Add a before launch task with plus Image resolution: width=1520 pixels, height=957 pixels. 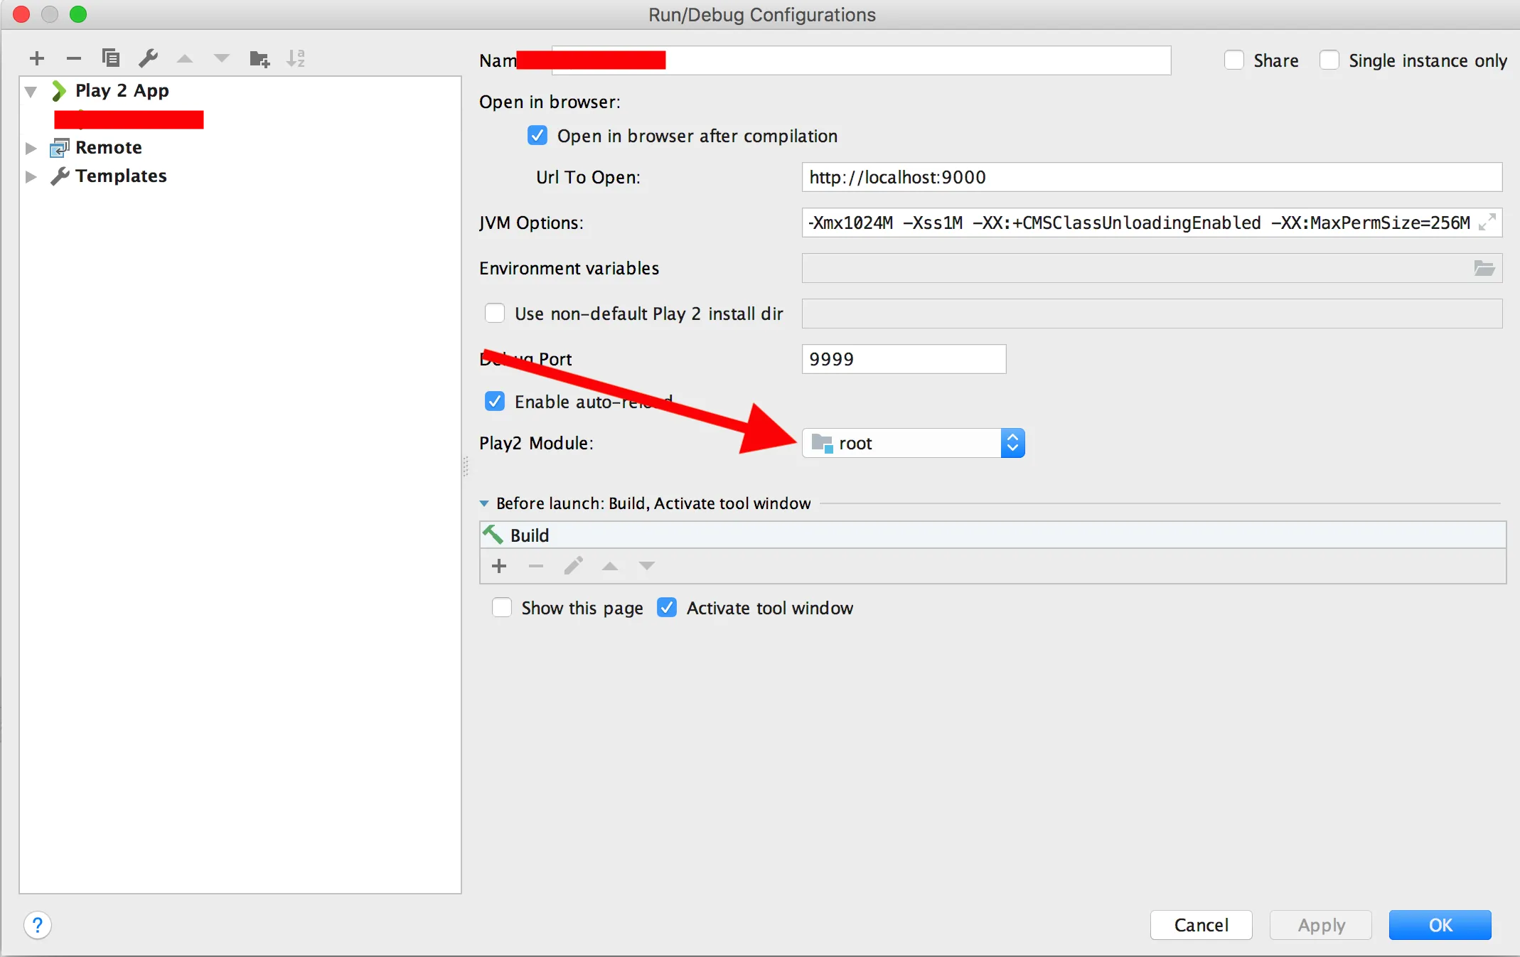pos(499,566)
